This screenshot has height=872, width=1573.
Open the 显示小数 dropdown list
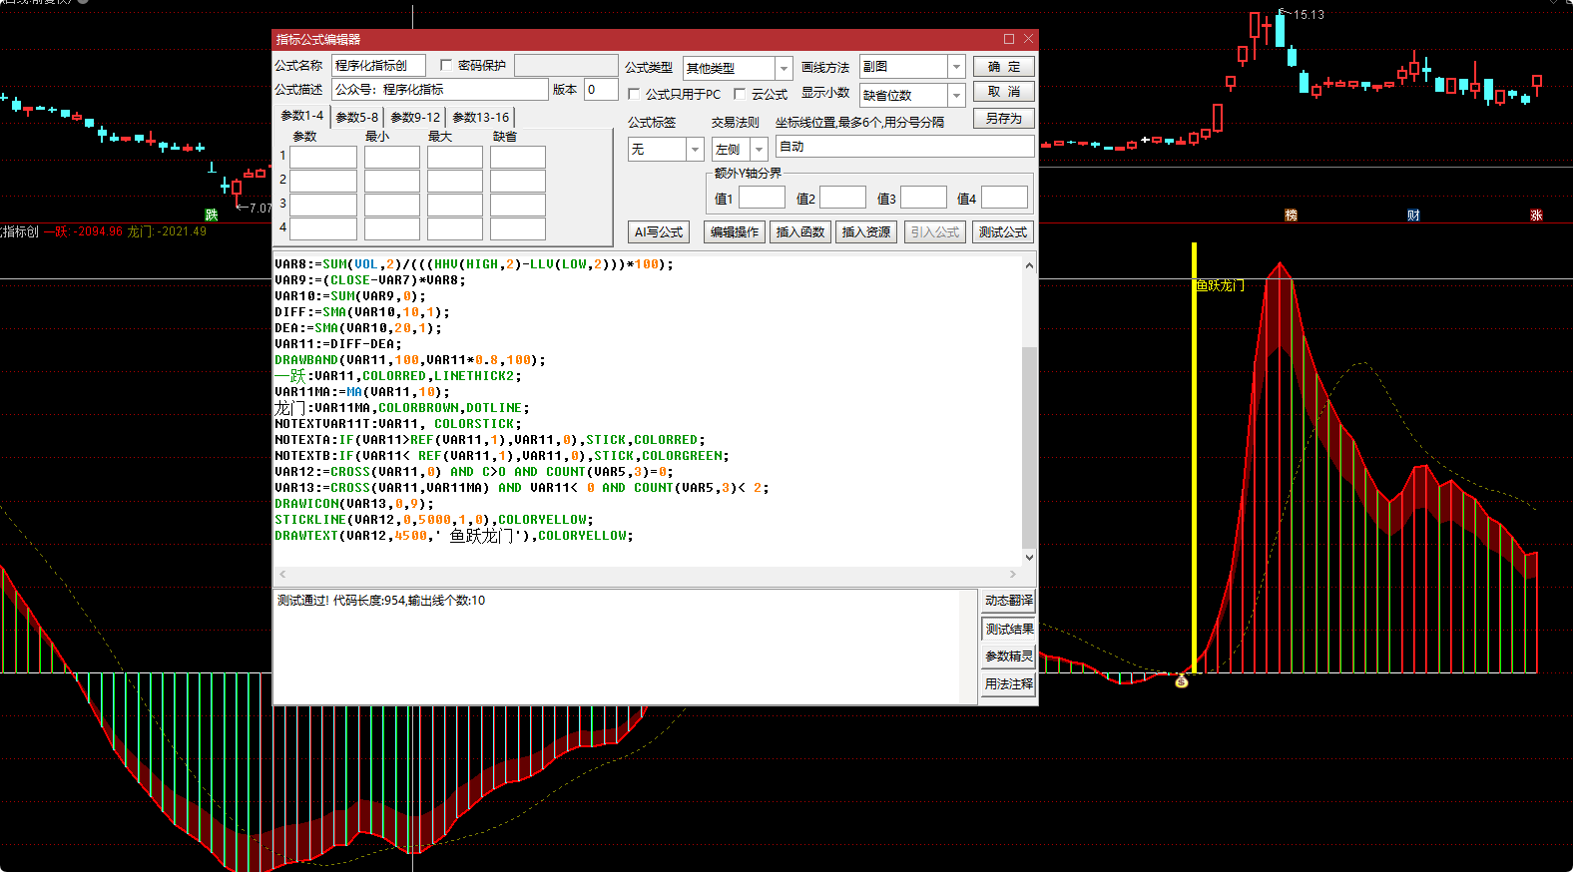click(956, 95)
